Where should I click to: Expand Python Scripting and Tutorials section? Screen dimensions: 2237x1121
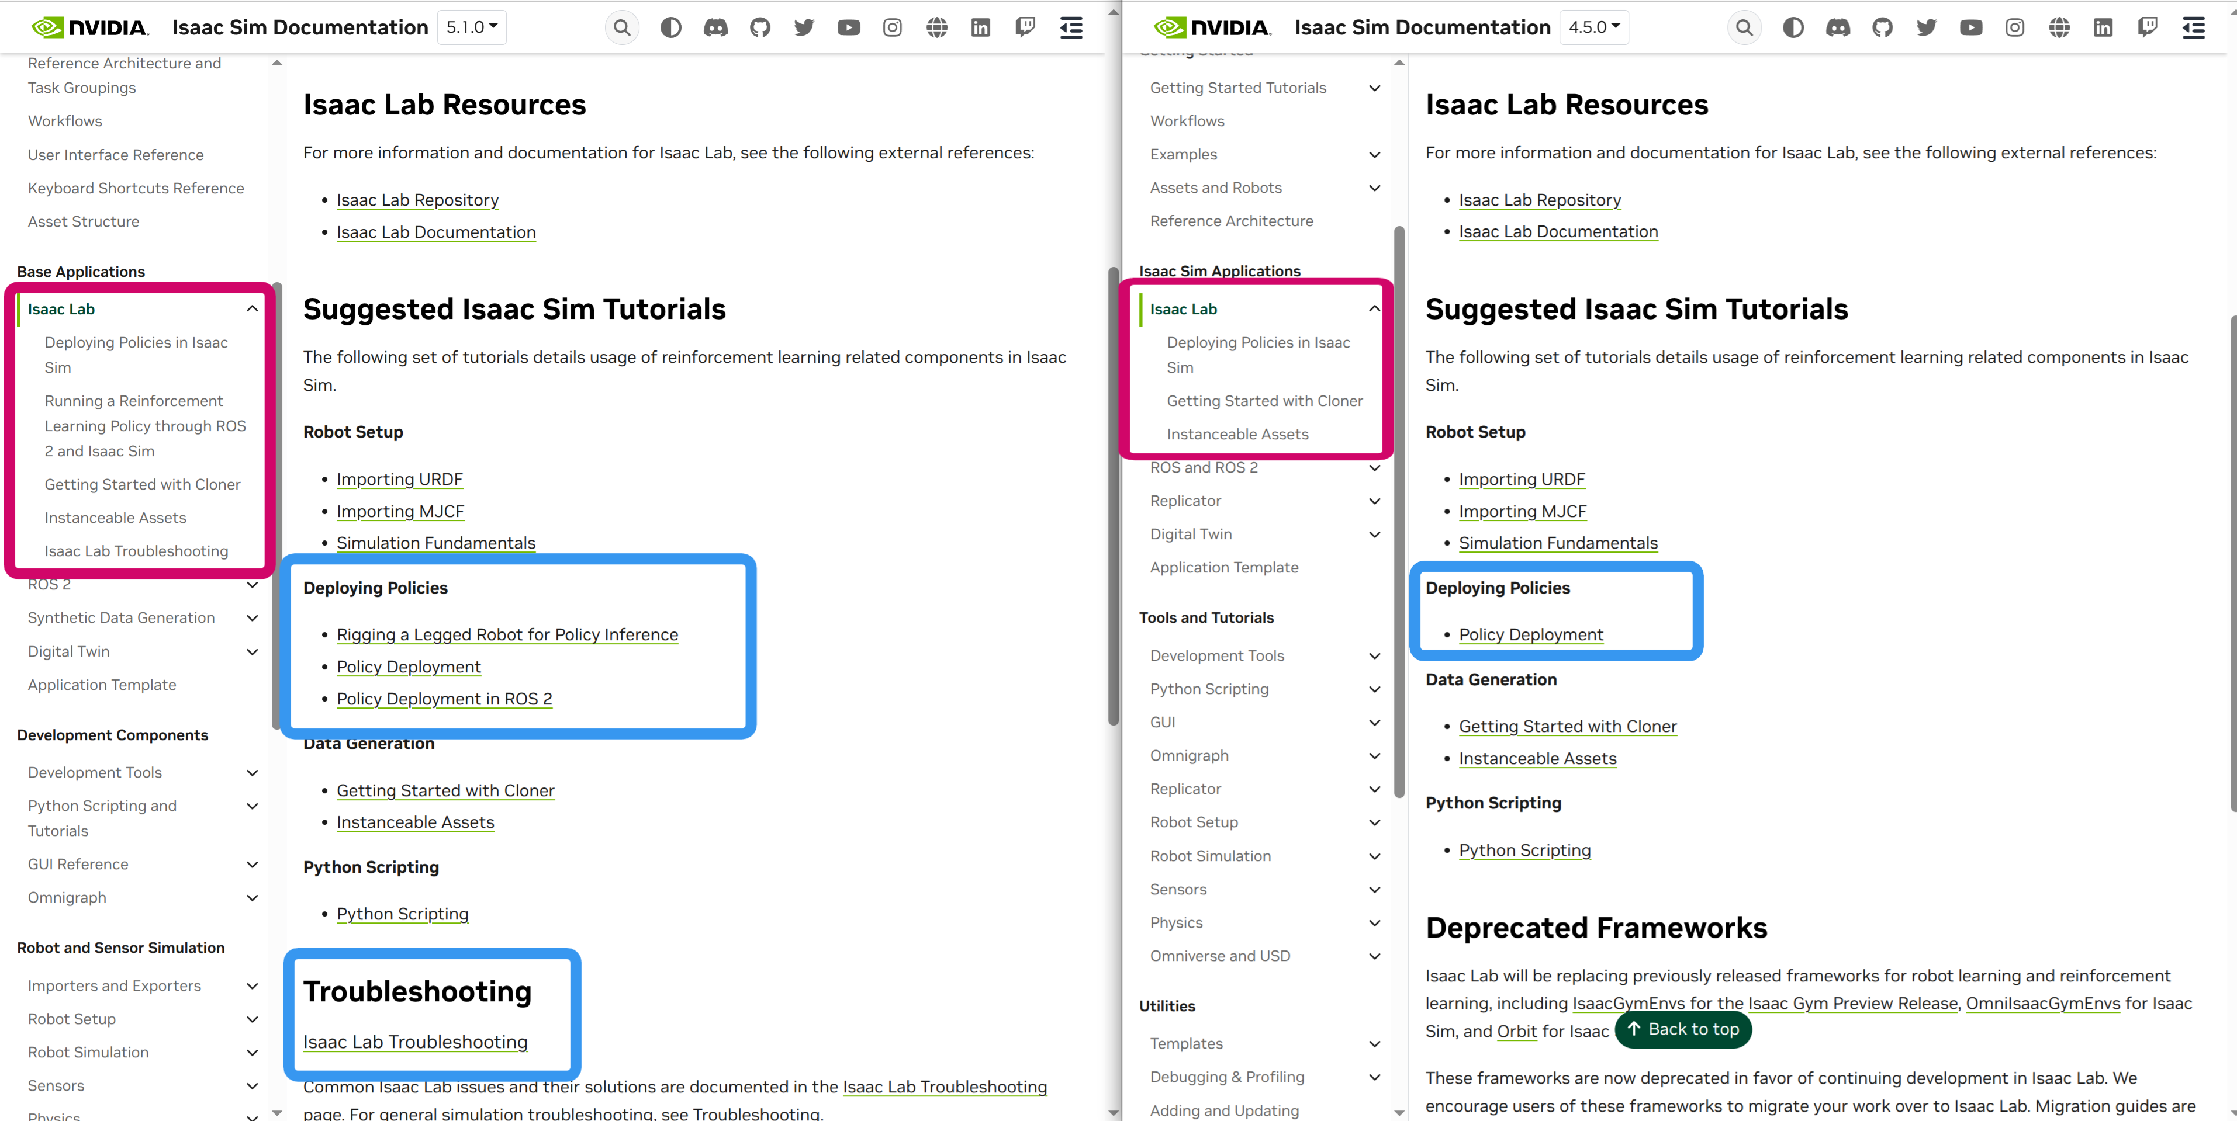pyautogui.click(x=252, y=806)
